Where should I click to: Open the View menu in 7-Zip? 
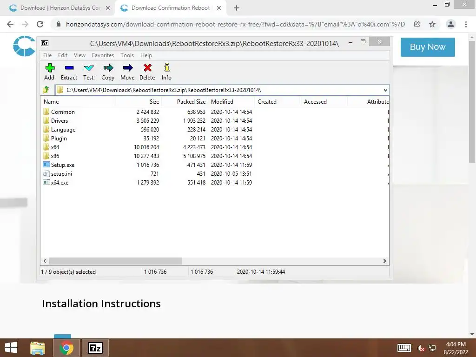pyautogui.click(x=79, y=55)
